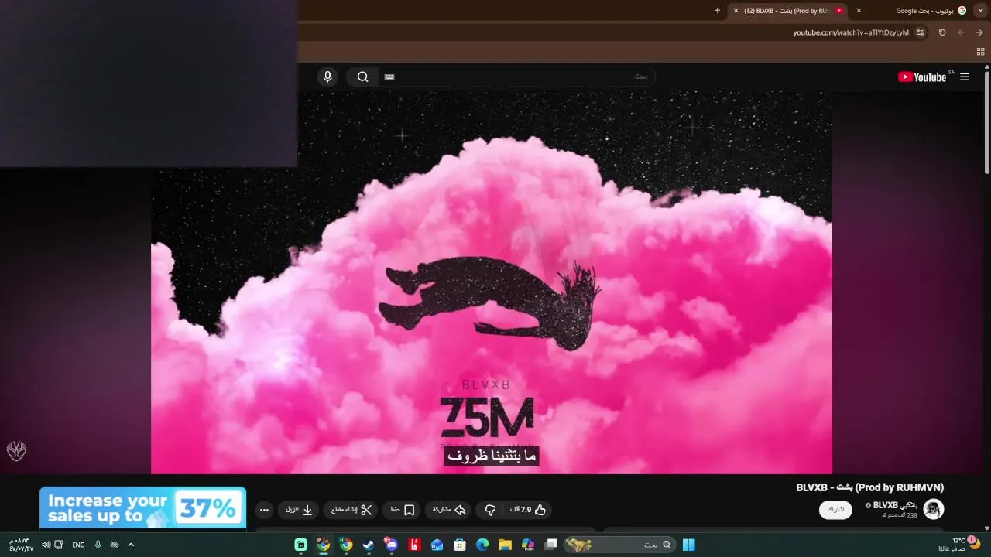The image size is (991, 557).
Task: Click the browser forward arrow
Action: point(961,32)
